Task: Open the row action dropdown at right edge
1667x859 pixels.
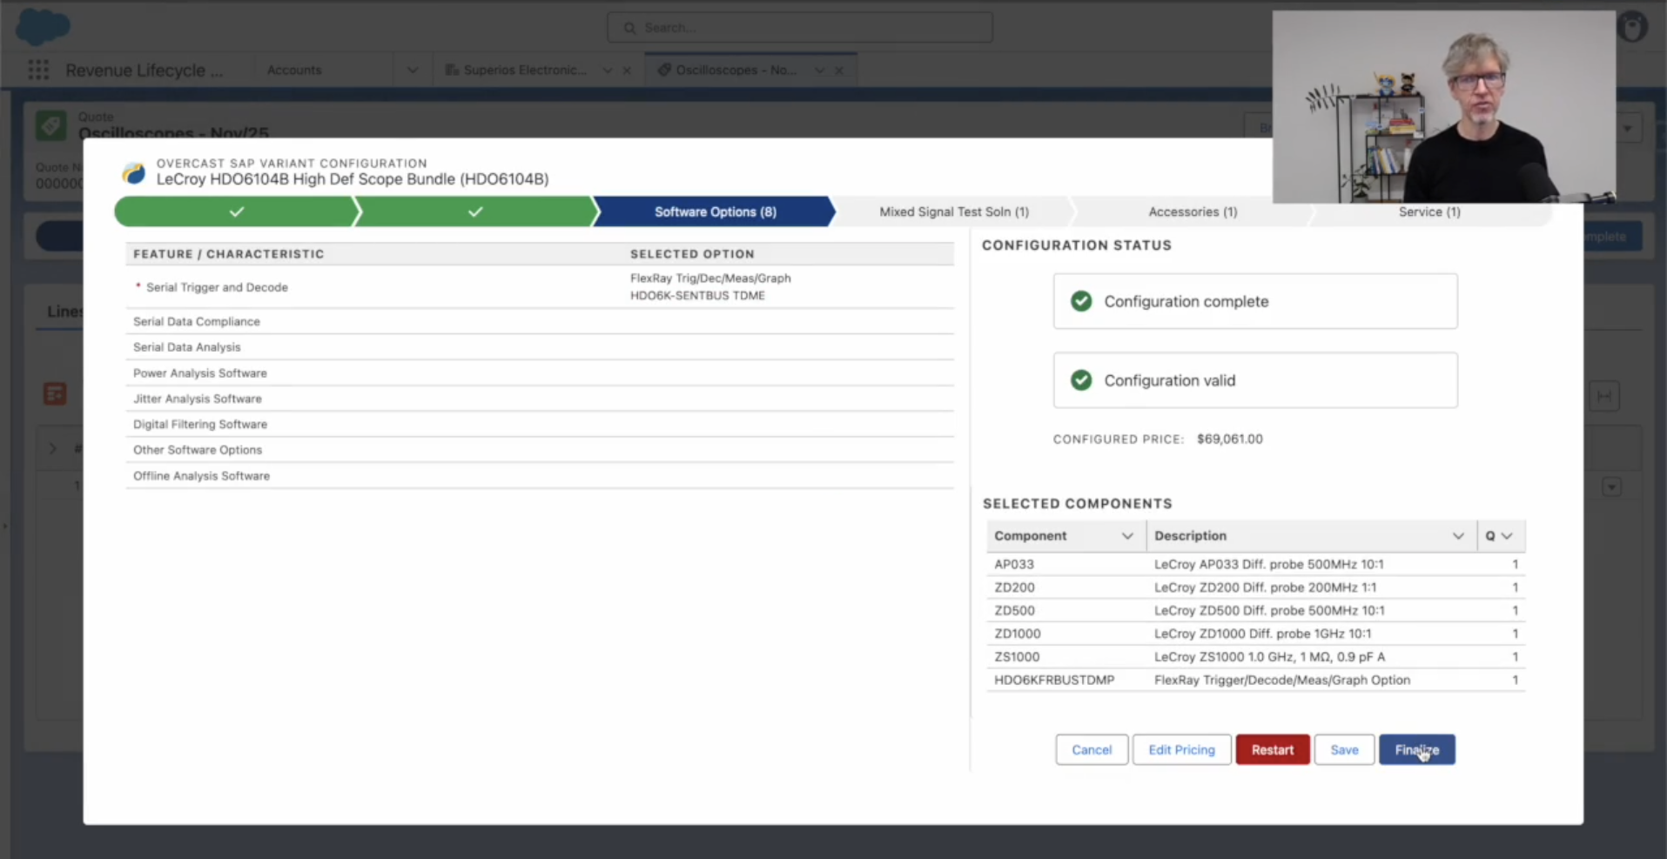Action: (1611, 487)
